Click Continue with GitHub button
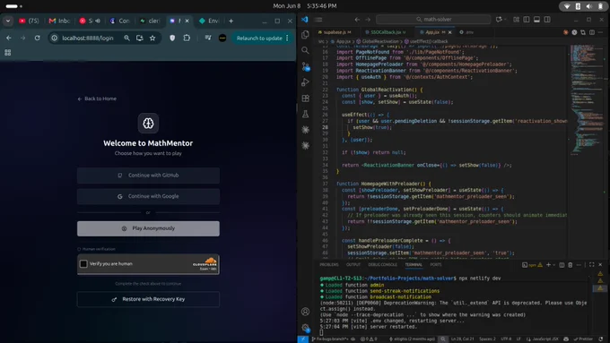 point(148,176)
